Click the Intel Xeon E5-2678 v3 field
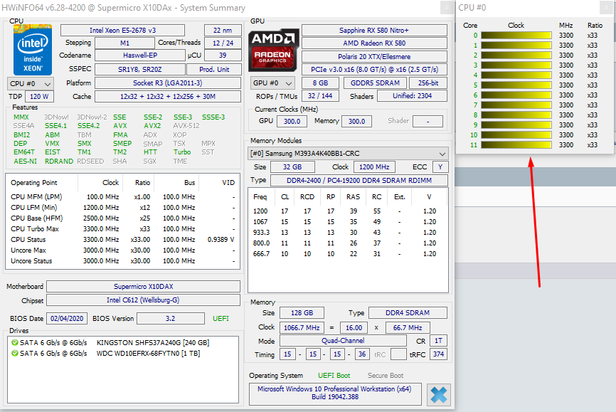 [122, 31]
